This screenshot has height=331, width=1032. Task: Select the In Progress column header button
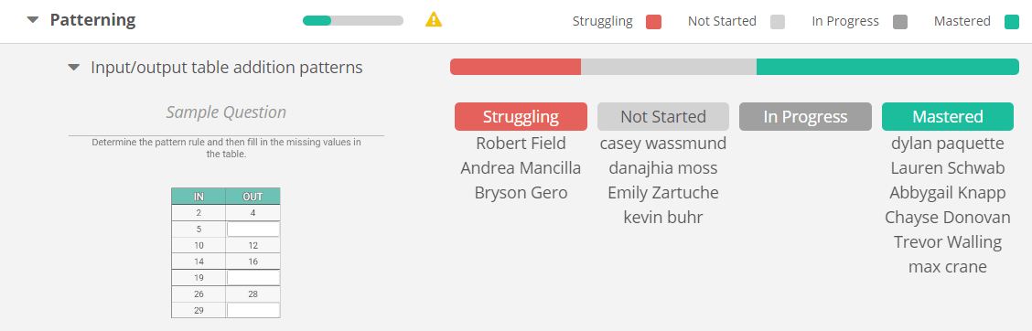tap(806, 116)
